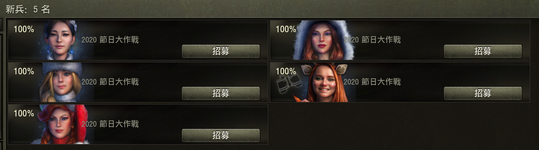
Task: Click the 新兵: 5 名 header text
Action: [28, 9]
